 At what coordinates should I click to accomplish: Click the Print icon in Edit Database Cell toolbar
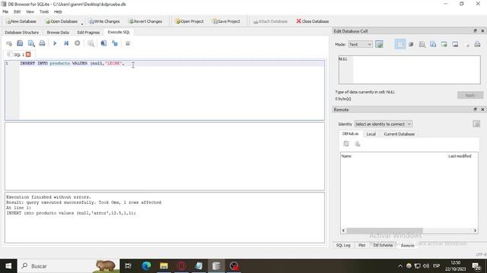pyautogui.click(x=477, y=45)
